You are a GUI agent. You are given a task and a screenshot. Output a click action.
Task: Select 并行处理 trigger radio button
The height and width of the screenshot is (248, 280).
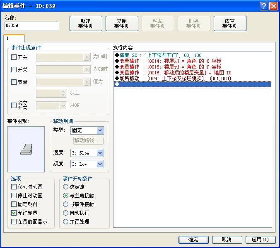(65, 222)
